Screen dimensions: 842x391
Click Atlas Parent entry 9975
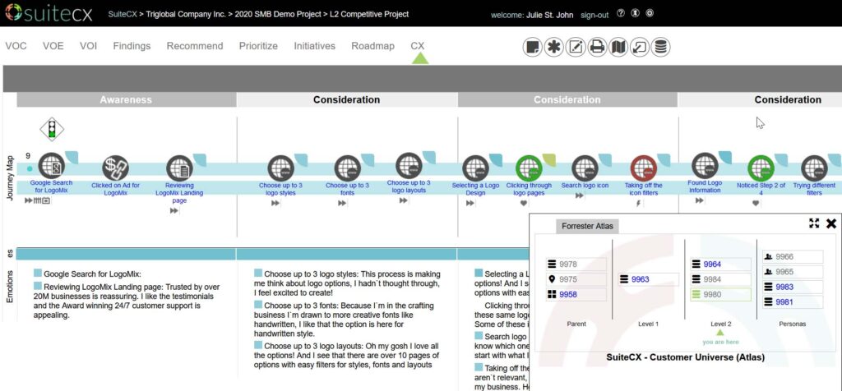[576, 279]
